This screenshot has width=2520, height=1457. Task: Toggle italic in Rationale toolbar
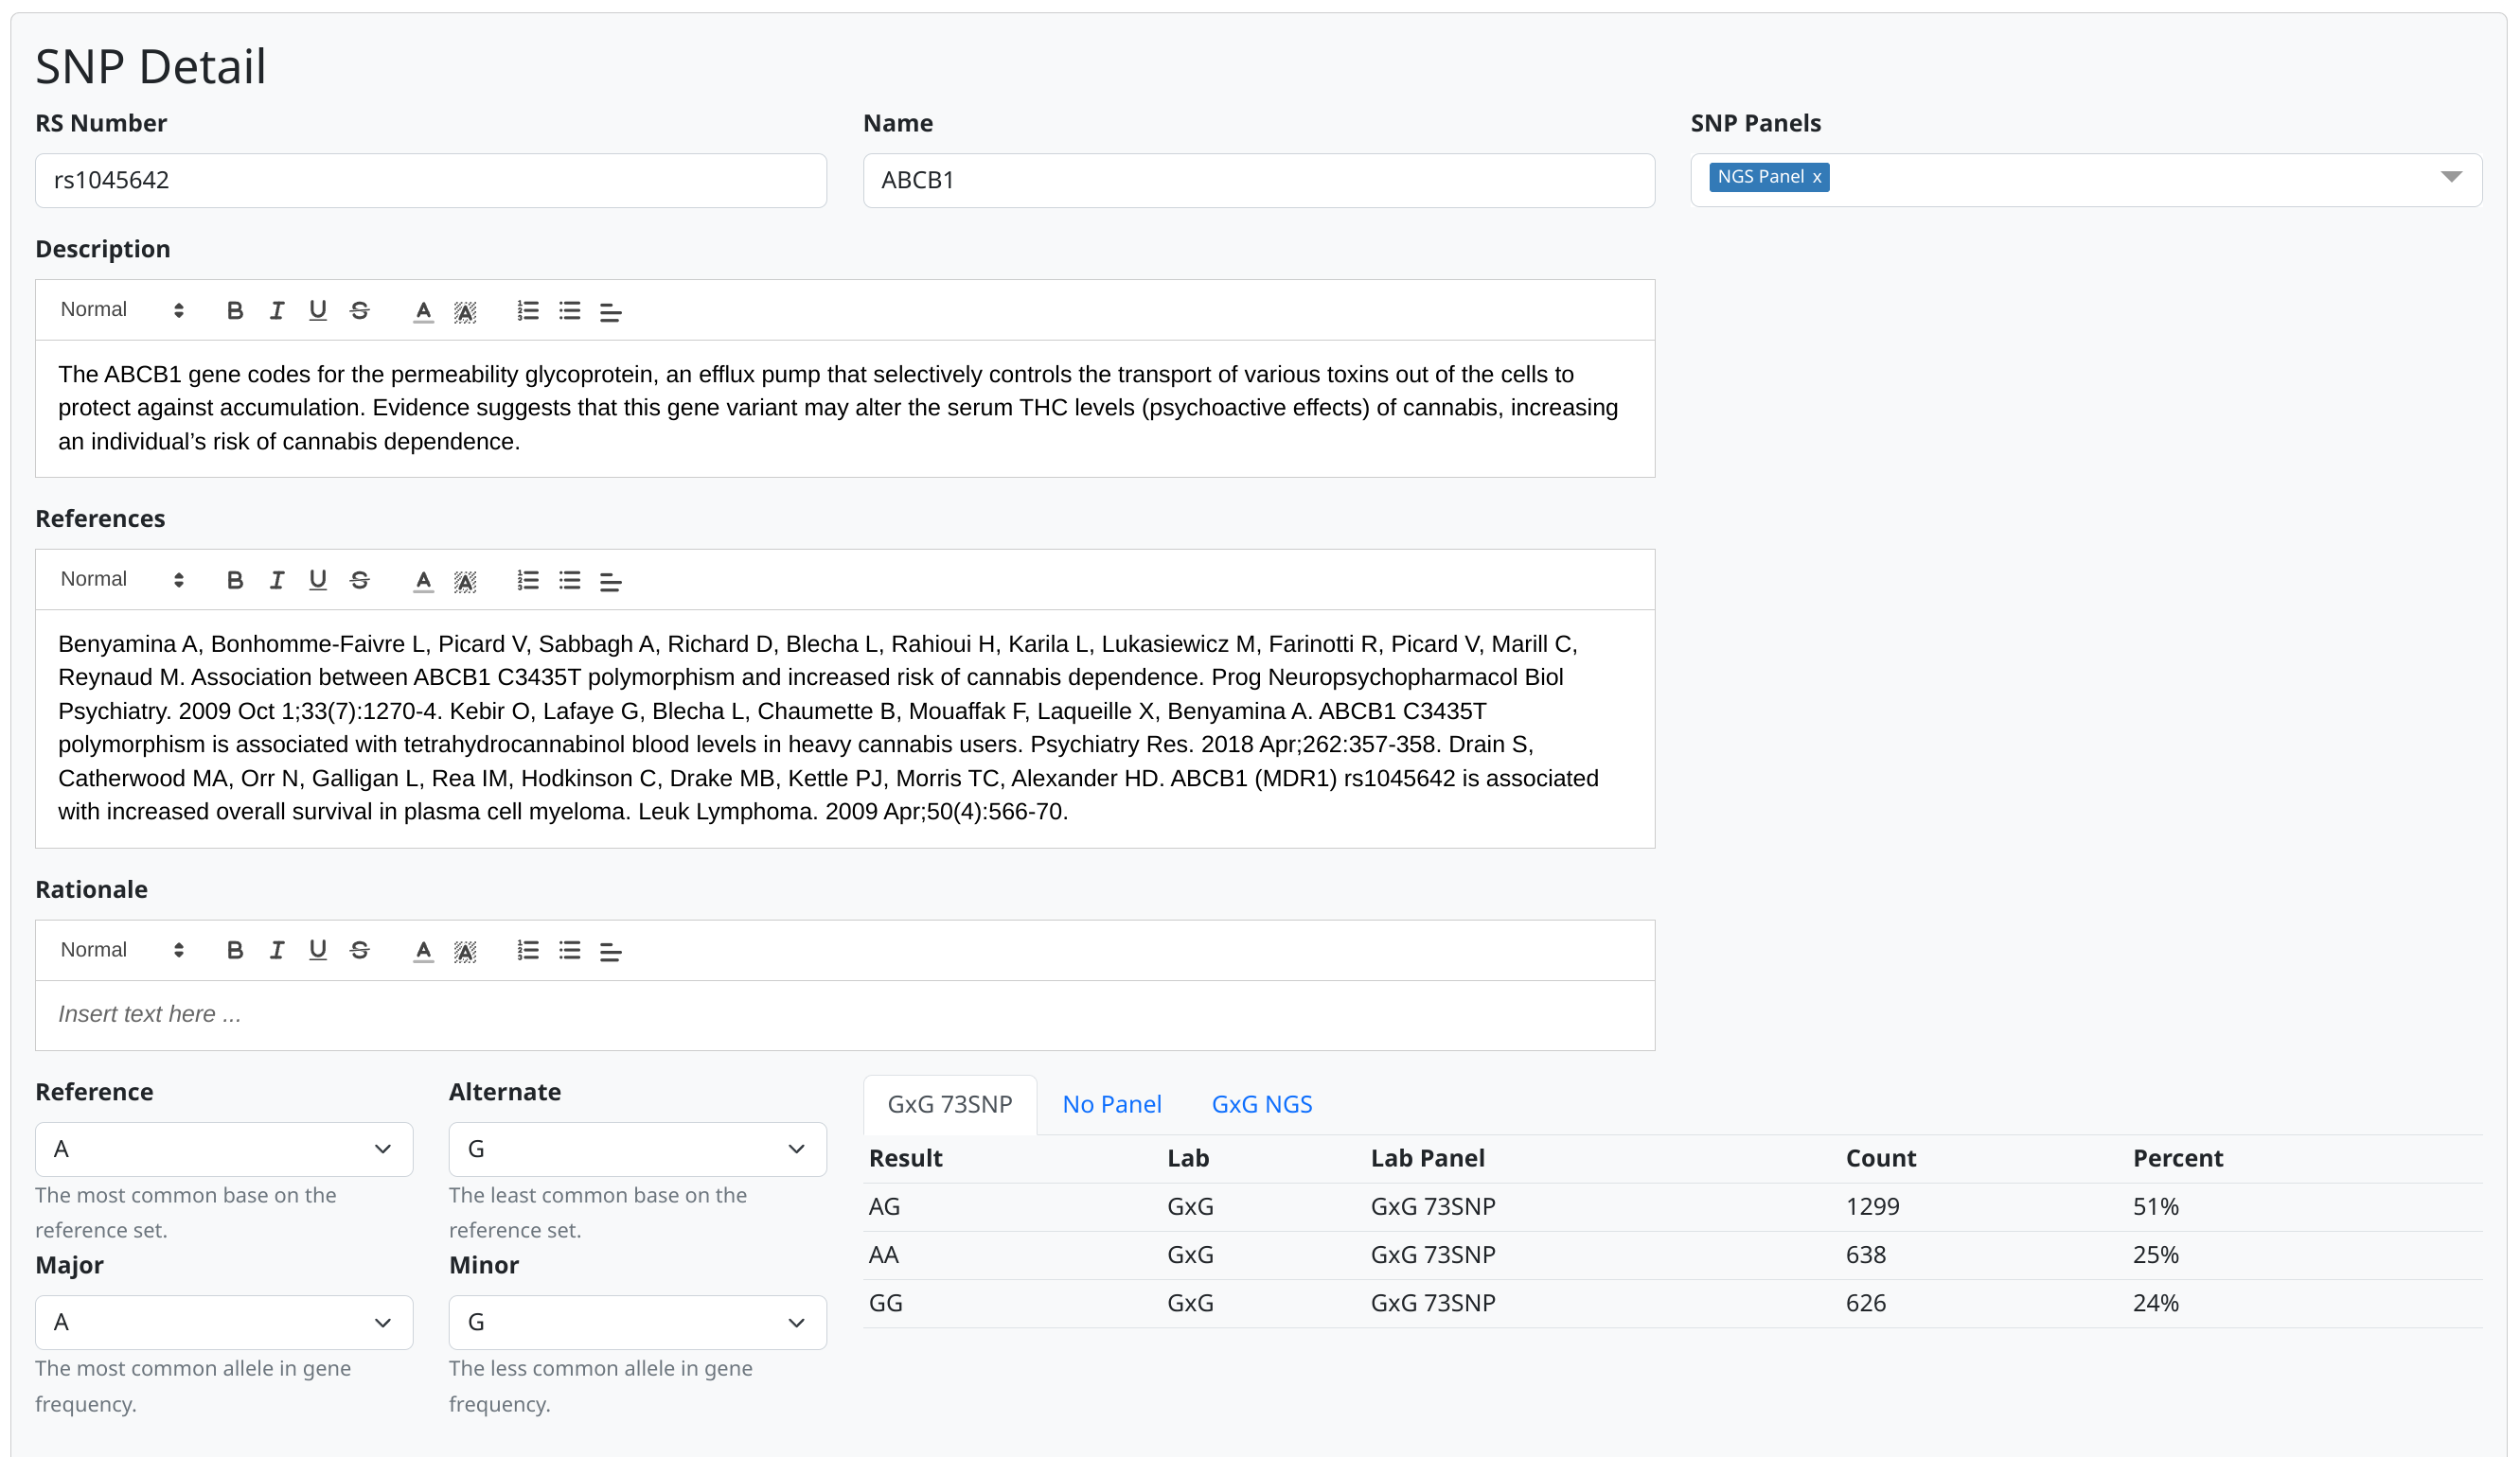277,952
